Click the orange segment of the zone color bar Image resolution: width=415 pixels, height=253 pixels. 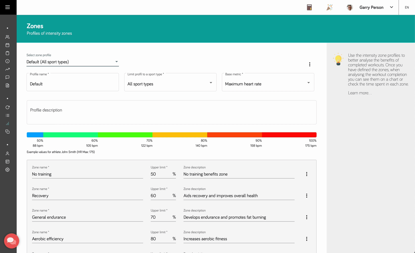pos(180,135)
